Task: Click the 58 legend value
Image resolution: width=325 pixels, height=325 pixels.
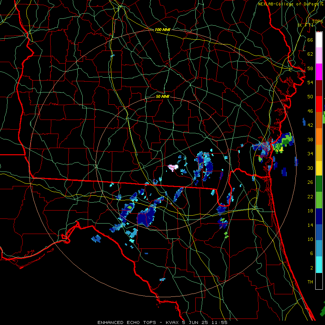Action: (x=310, y=68)
